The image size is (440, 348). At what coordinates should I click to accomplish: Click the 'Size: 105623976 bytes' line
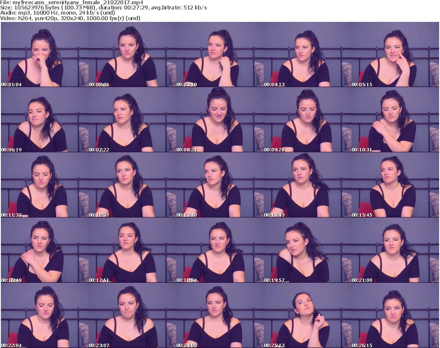[104, 8]
